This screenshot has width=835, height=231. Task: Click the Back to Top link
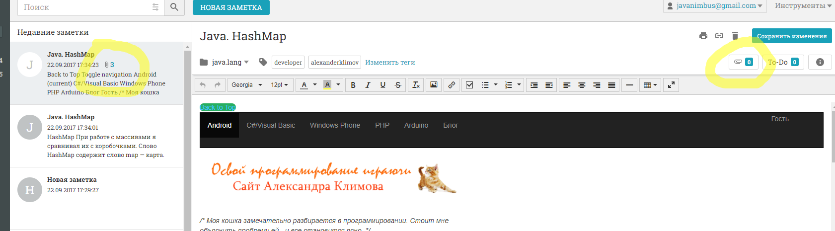[218, 107]
